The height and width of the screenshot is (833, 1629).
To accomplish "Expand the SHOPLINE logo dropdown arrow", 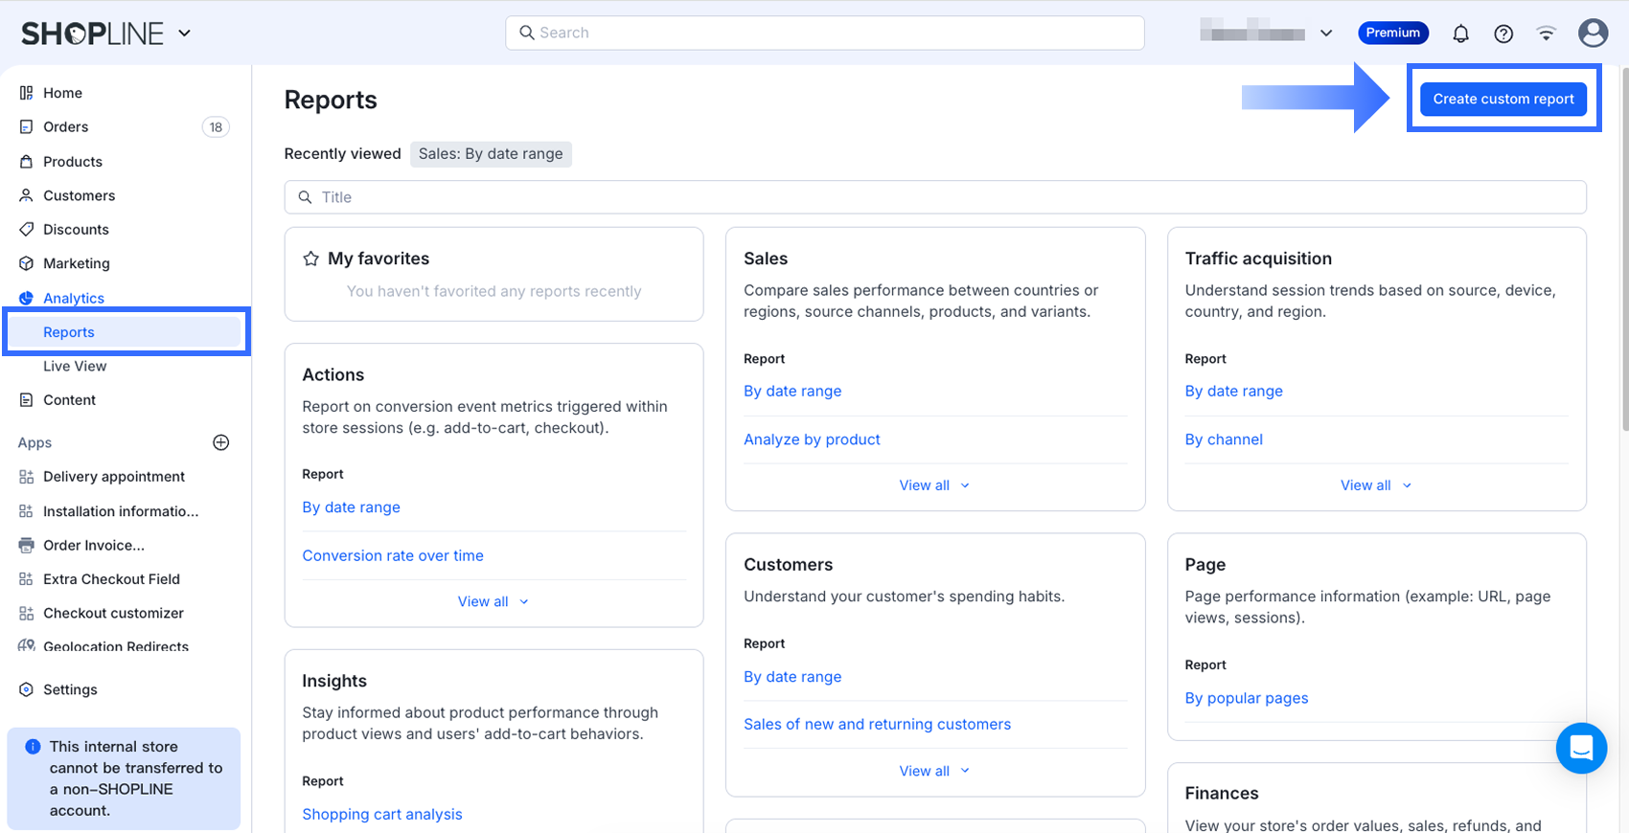I will [x=185, y=34].
